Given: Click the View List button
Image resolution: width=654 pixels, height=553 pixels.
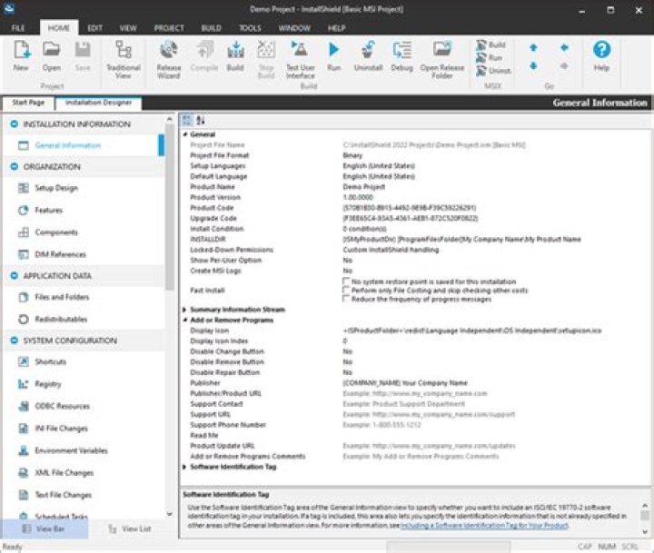Looking at the screenshot, I should (129, 528).
